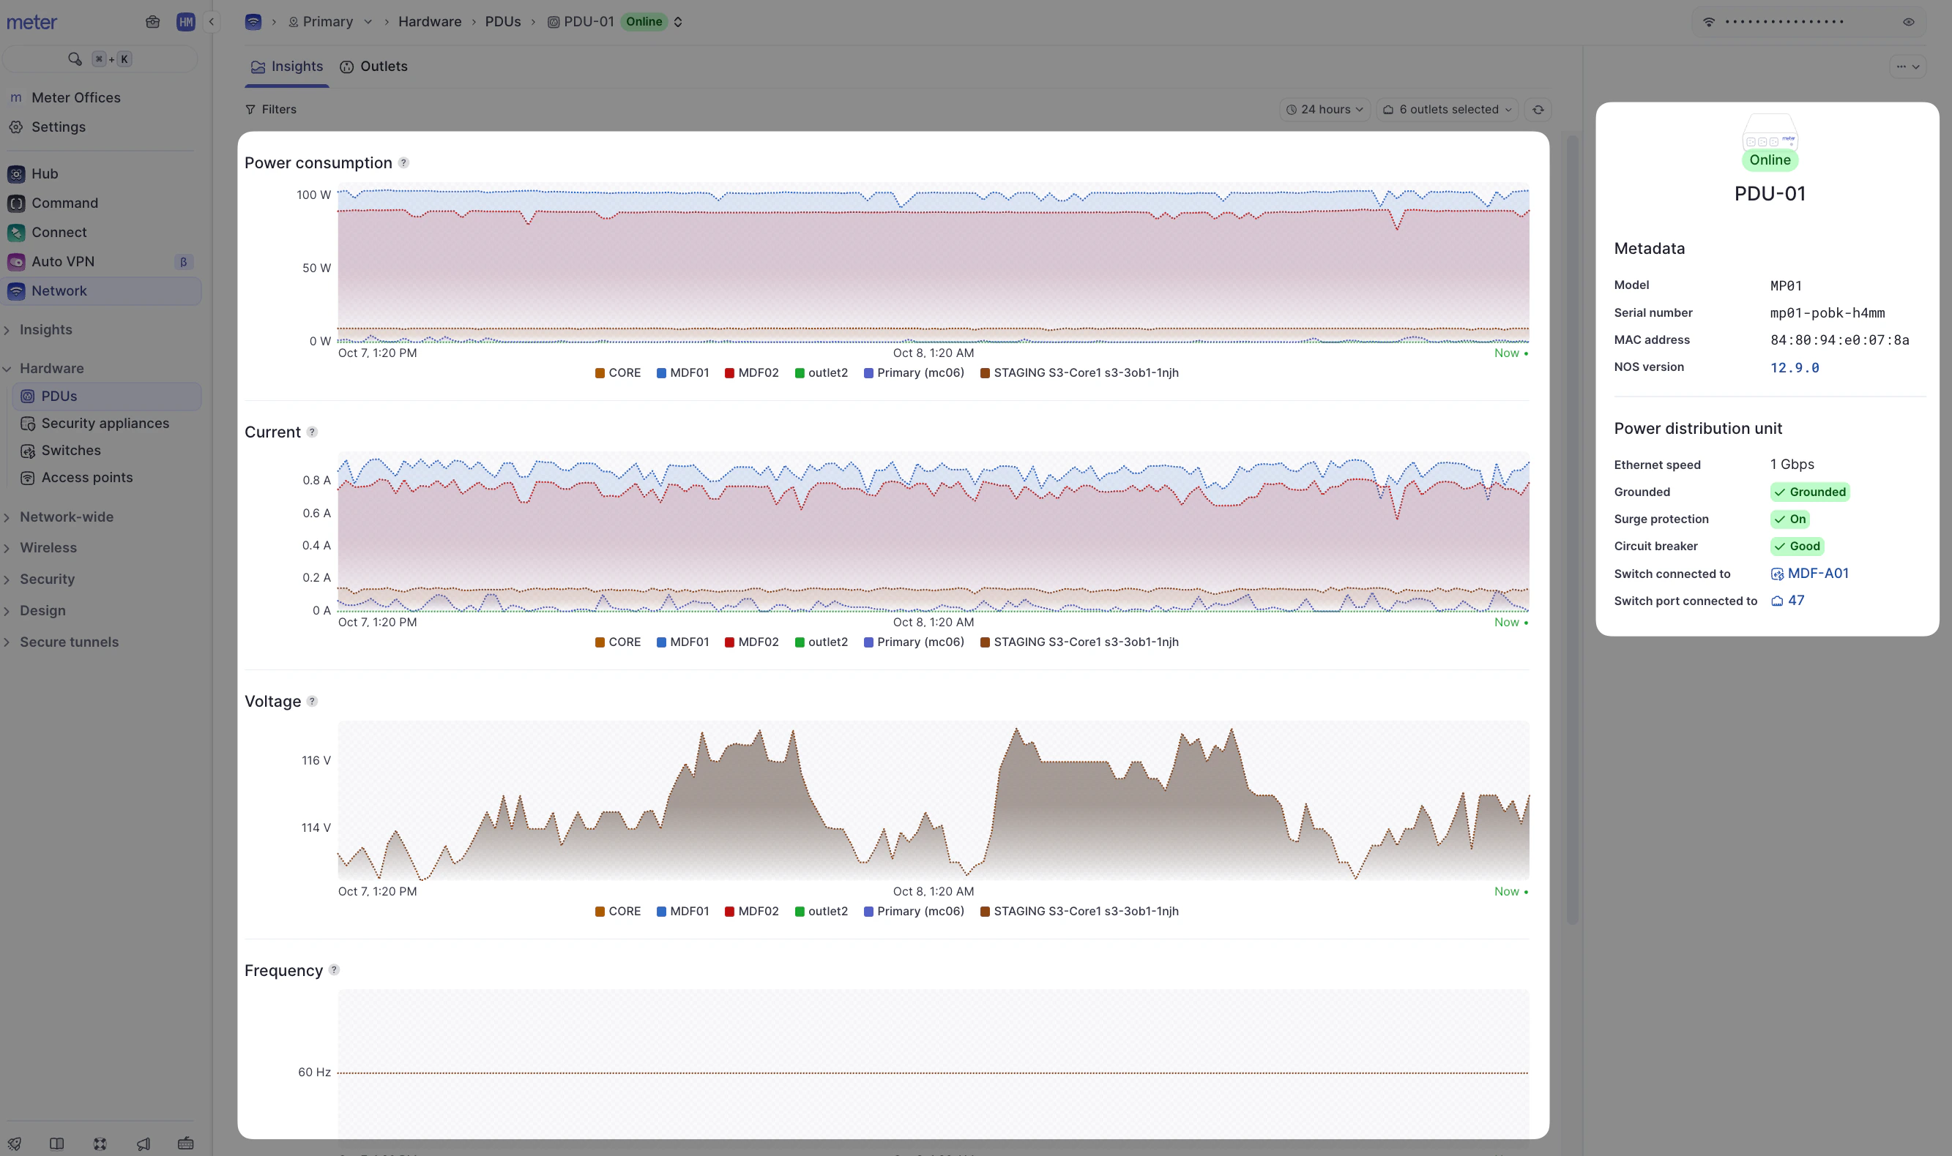The image size is (1952, 1156).
Task: Select Switches under Hardware
Action: click(x=71, y=450)
